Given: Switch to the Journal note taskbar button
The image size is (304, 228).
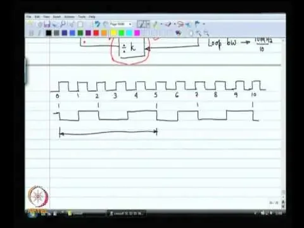Looking at the screenshot, I should tap(127, 213).
